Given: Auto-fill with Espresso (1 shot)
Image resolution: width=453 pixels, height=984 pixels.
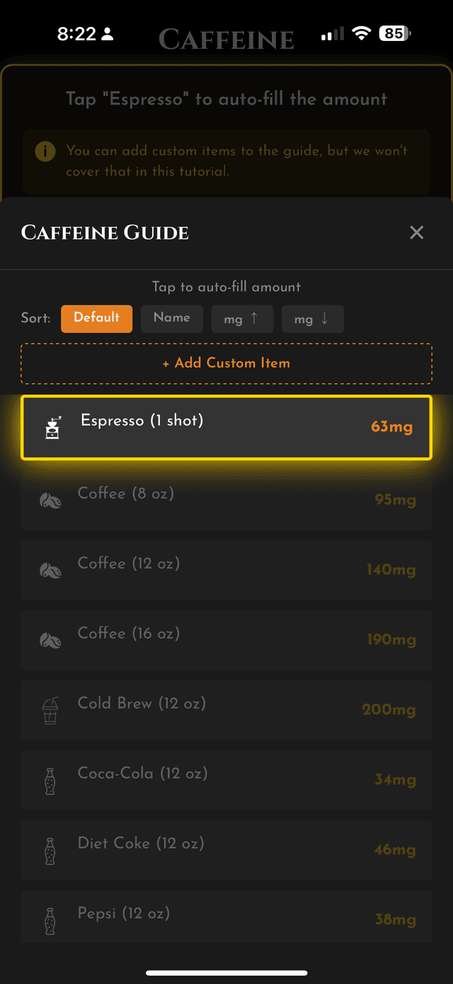Looking at the screenshot, I should (x=226, y=427).
